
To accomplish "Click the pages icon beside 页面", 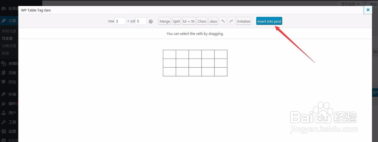I will point(4,73).
